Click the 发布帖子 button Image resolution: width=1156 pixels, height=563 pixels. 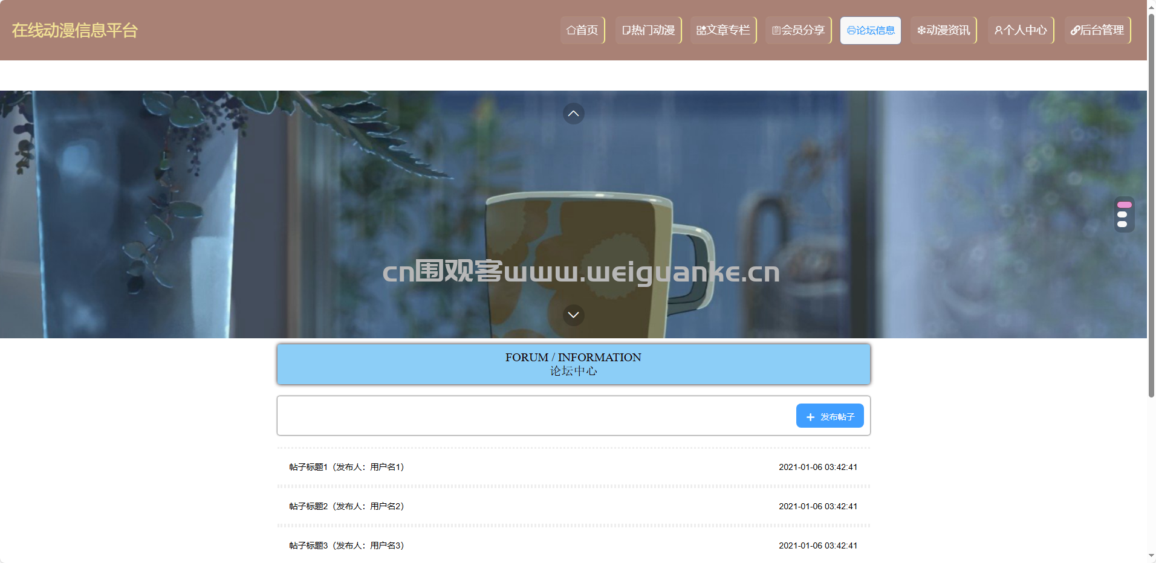pos(830,416)
